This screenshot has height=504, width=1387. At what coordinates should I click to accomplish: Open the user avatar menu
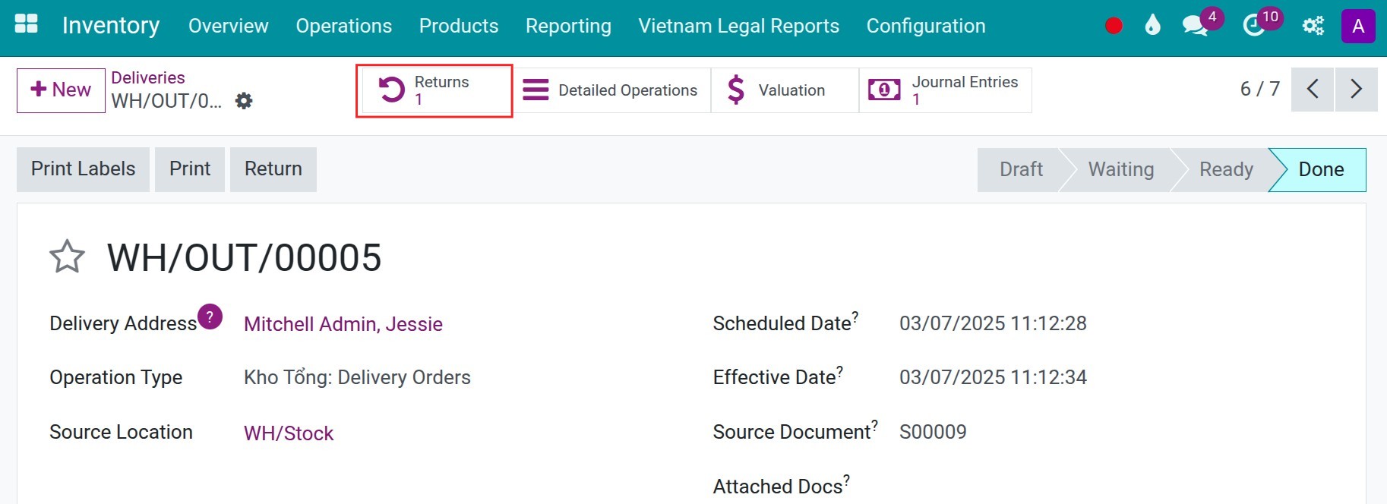[x=1358, y=26]
